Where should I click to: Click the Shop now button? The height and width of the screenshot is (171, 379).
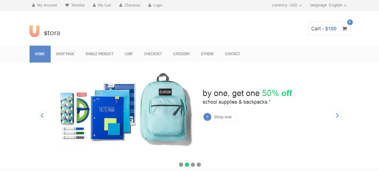click(220, 117)
